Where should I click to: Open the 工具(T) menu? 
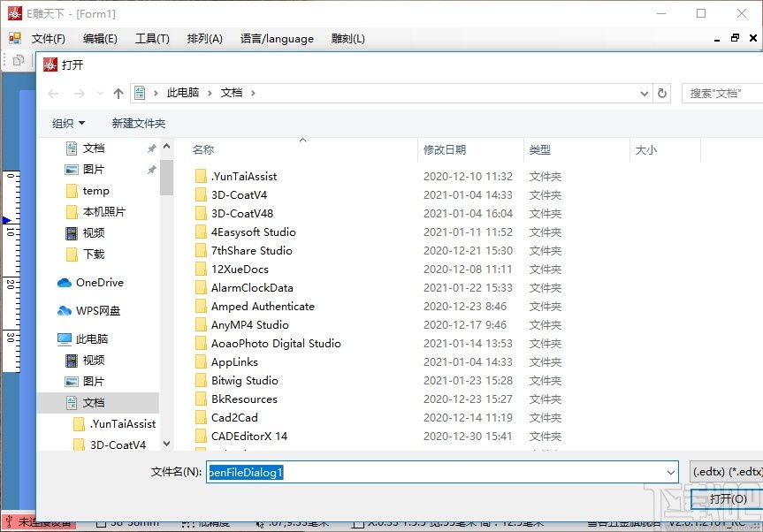tap(152, 38)
